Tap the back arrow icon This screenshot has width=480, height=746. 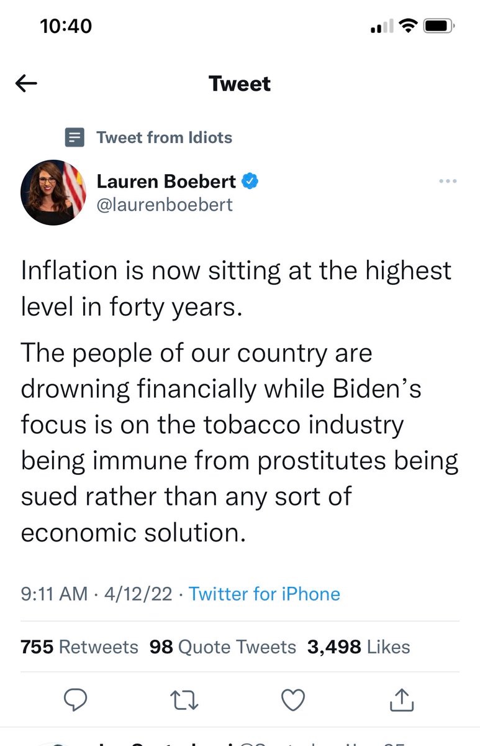click(x=26, y=84)
